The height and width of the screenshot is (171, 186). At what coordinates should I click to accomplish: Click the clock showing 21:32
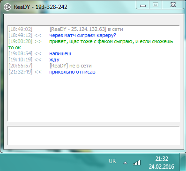click(x=162, y=159)
